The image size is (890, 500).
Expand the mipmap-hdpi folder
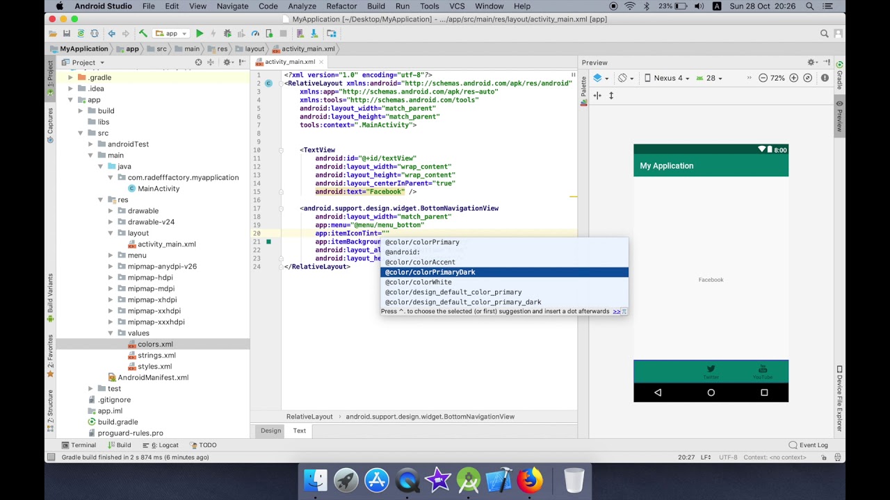coord(111,277)
